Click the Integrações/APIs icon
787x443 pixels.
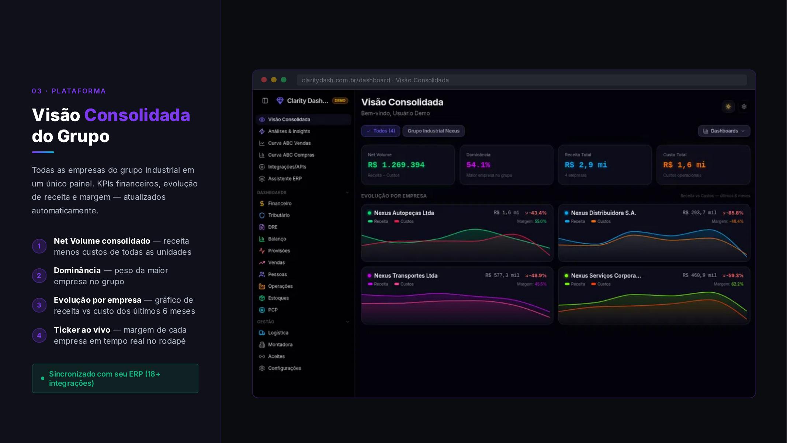point(262,167)
